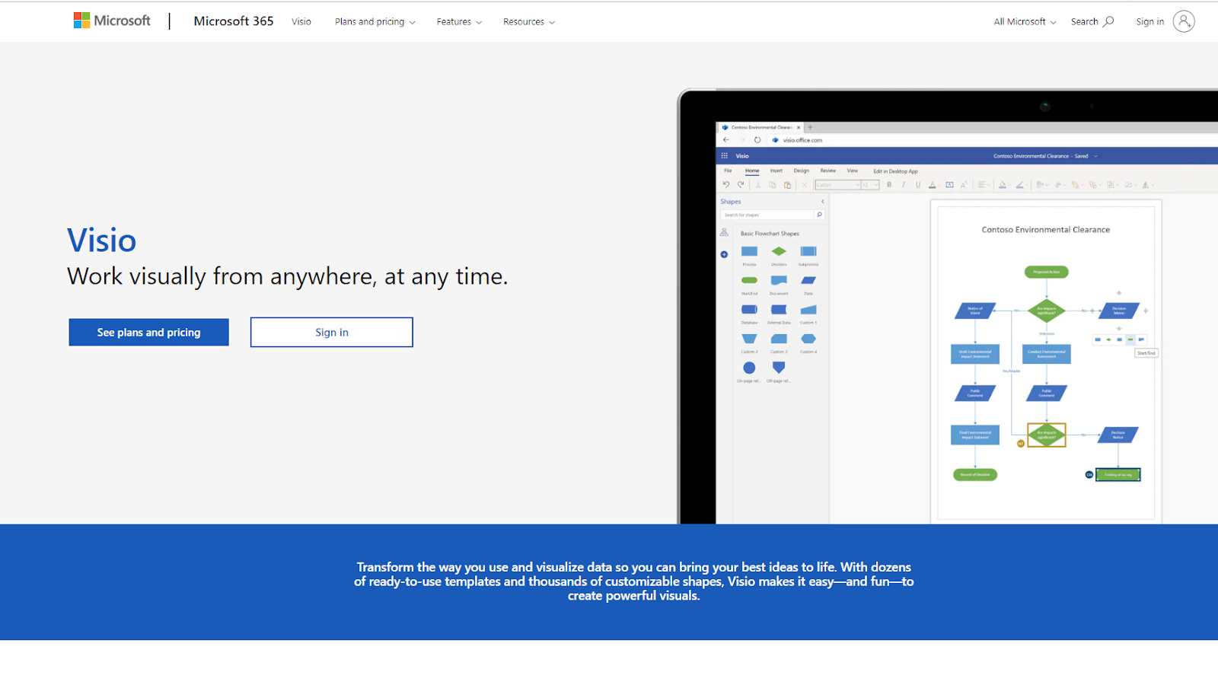Screen dimensions: 1218x685
Task: Collapse the Shapes panel with its chevron
Action: (823, 202)
